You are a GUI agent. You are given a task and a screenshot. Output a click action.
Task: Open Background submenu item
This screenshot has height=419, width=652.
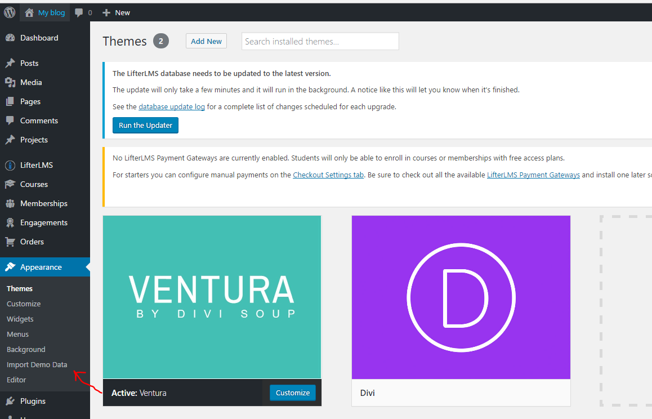pos(26,350)
